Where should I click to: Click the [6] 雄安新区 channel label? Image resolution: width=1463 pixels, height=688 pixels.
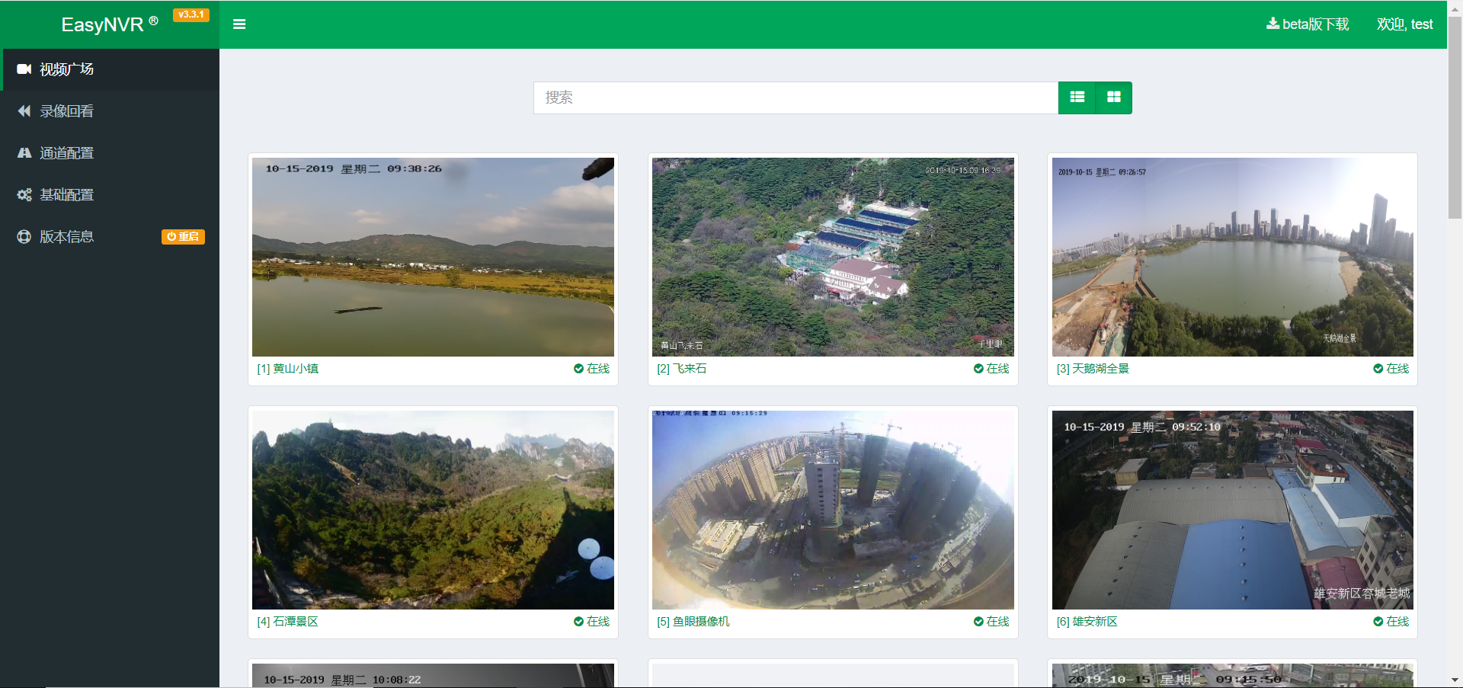point(1087,622)
